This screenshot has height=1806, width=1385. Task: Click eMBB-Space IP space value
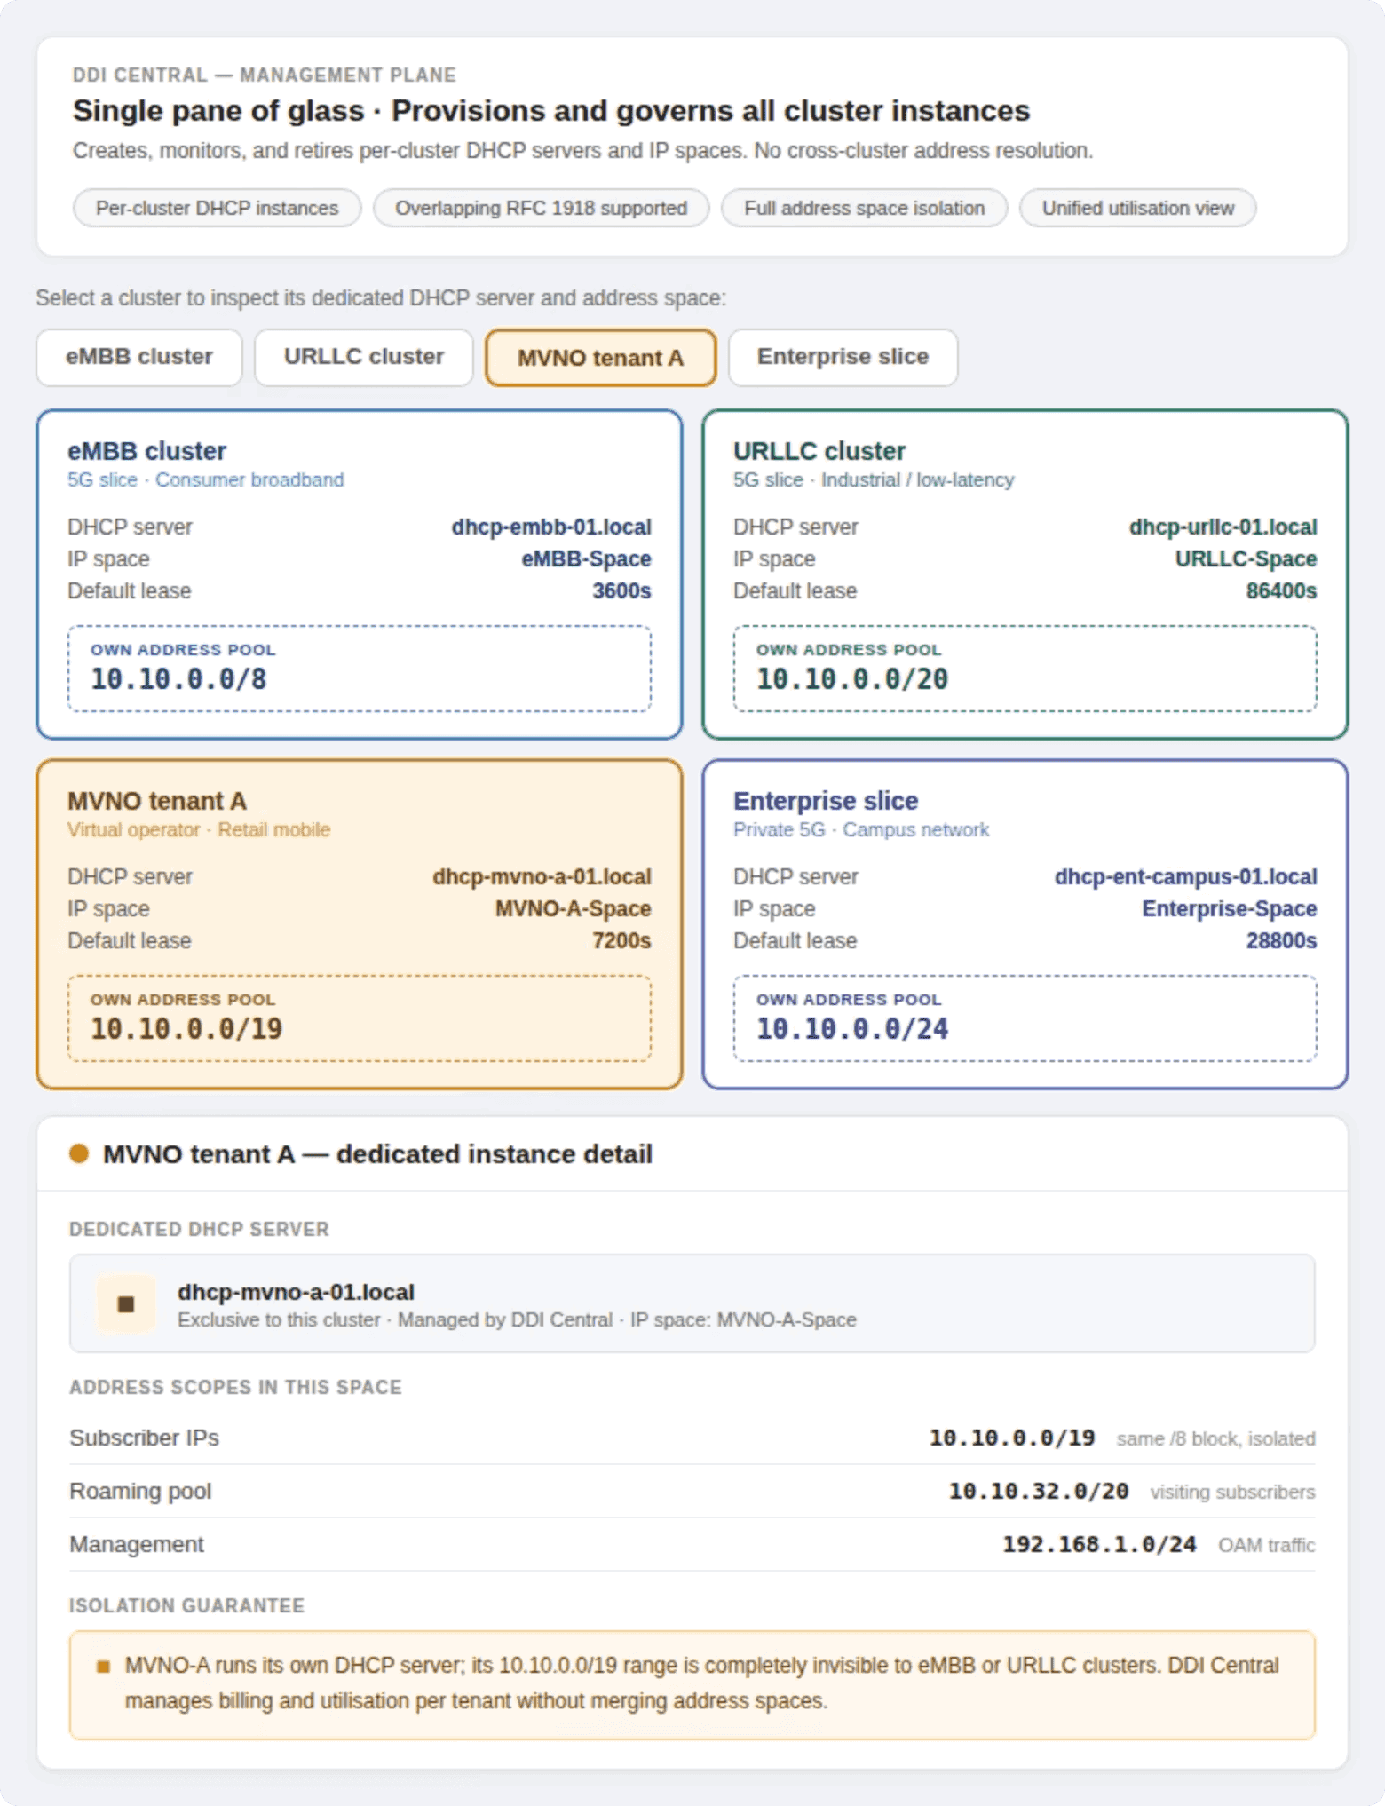586,559
